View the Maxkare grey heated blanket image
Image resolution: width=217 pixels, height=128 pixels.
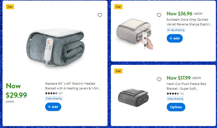point(55,47)
